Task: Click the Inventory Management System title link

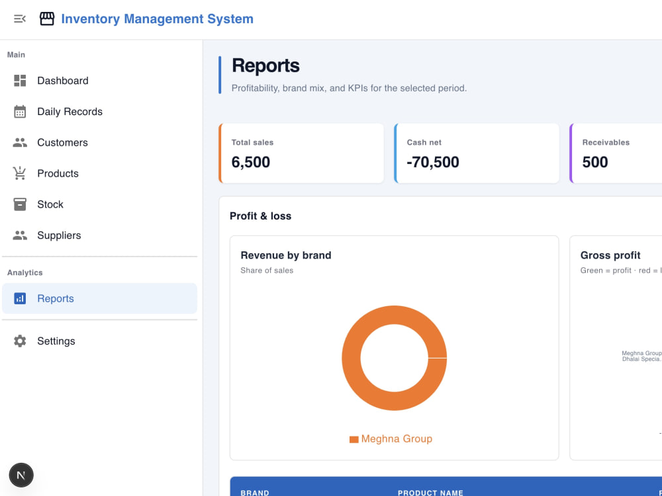Action: click(157, 19)
